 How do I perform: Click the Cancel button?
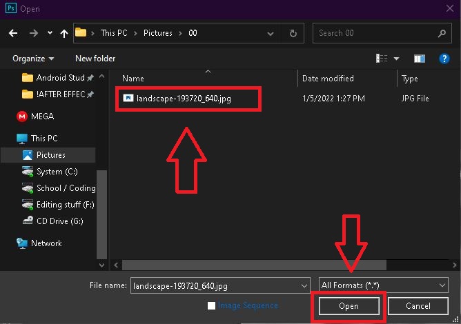click(x=418, y=305)
